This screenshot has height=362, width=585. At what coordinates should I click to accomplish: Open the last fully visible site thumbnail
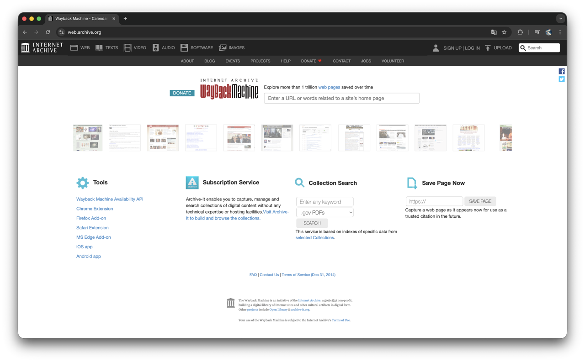pos(468,138)
